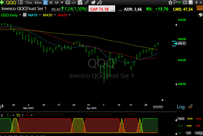Open the S dropdown button
This screenshot has width=203, height=136.
[x=185, y=2]
